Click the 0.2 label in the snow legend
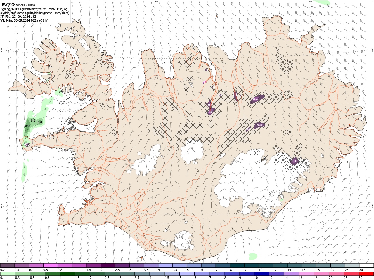Screen dimensions: 374x280 click(x=3, y=270)
